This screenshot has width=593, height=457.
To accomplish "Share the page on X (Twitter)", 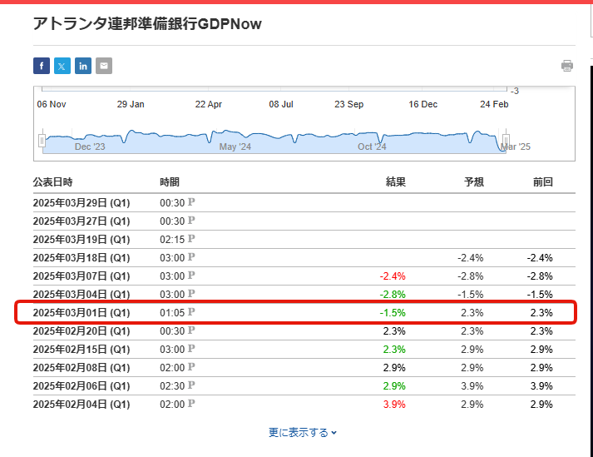I will point(62,66).
